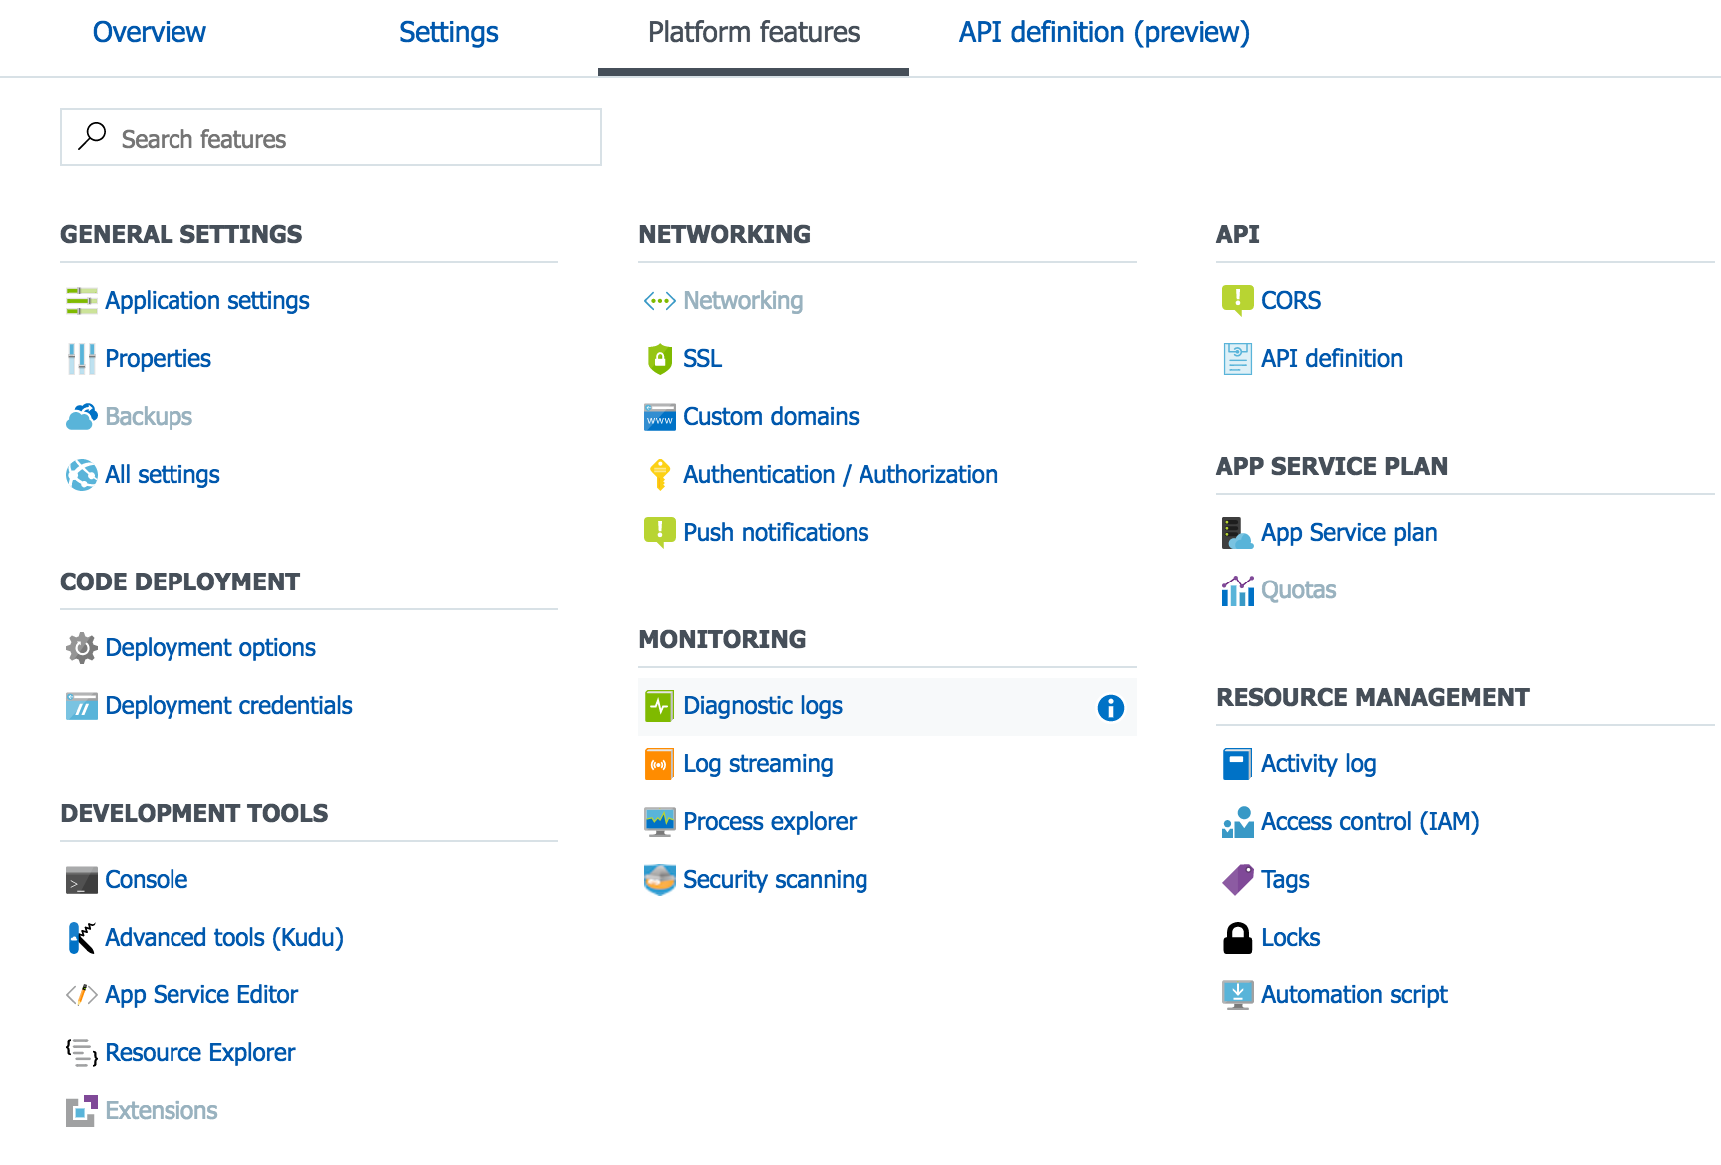Open the API definition link under API
Image resolution: width=1721 pixels, height=1165 pixels.
click(1332, 359)
